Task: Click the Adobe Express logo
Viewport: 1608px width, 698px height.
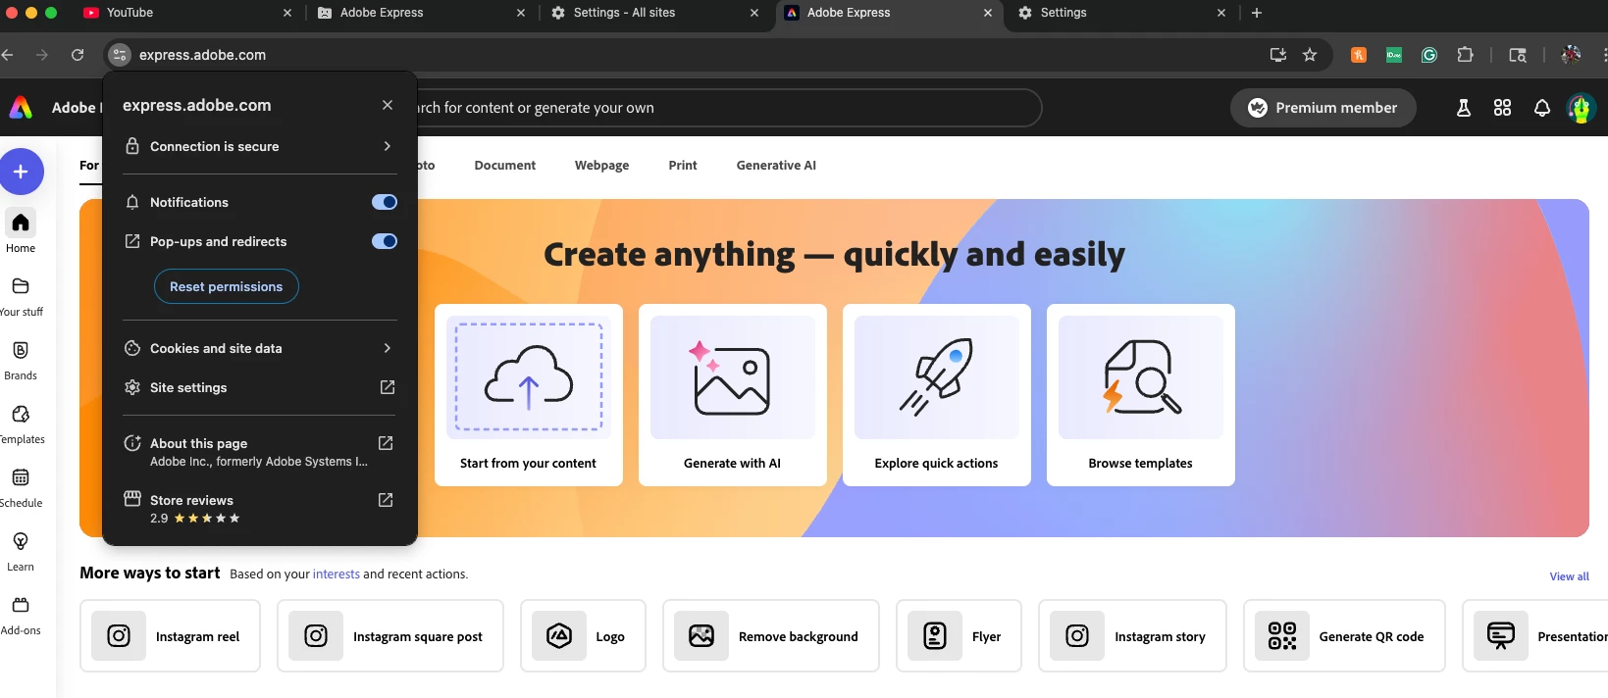Action: click(21, 107)
